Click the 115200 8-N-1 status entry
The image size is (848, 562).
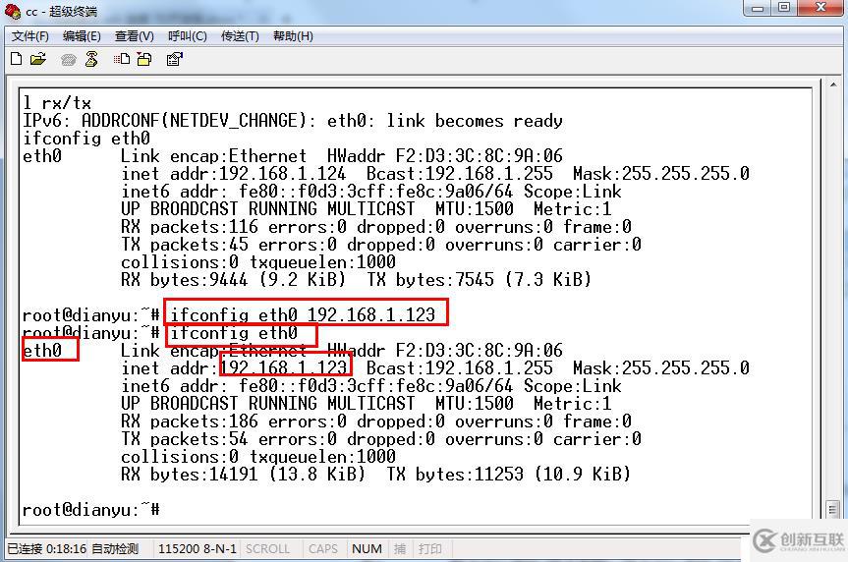pos(198,549)
